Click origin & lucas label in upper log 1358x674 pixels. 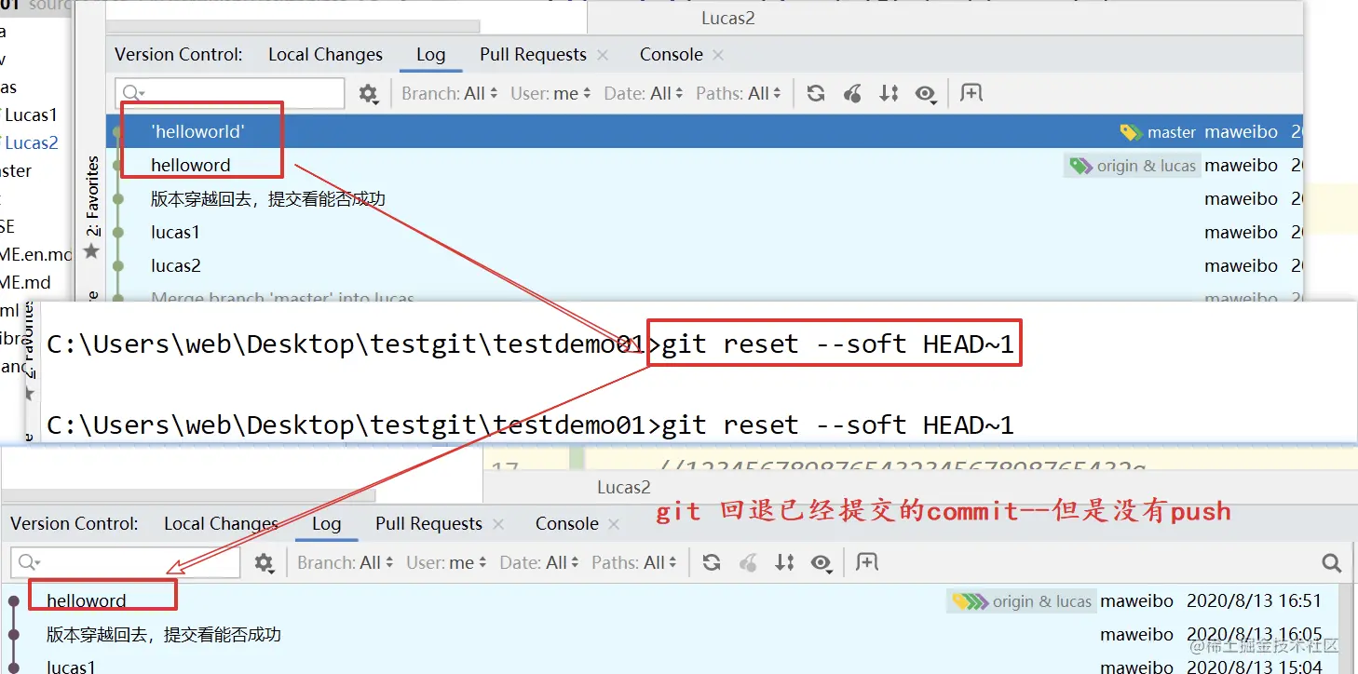[1146, 166]
